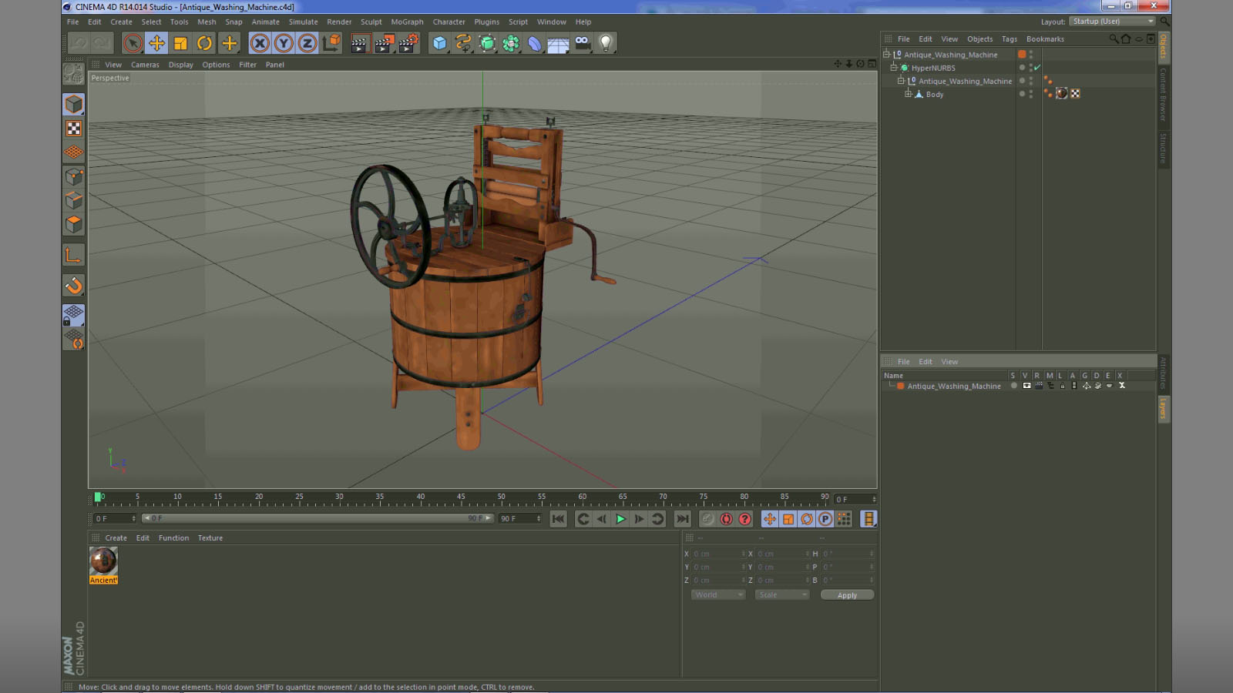Toggle record Parameter keyframe P button
Image resolution: width=1233 pixels, height=693 pixels.
825,519
